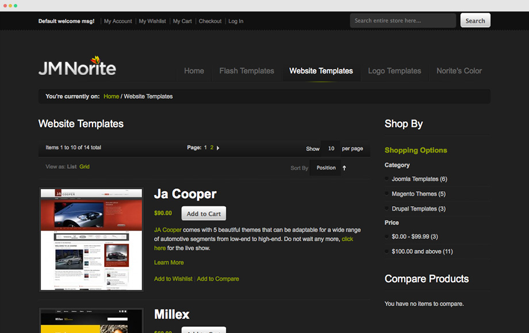Toggle ascending sort direction arrow

click(x=344, y=168)
